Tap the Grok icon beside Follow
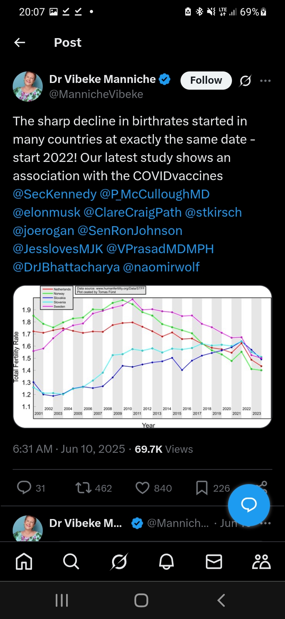Screen dimensions: 285x619 coord(245,81)
